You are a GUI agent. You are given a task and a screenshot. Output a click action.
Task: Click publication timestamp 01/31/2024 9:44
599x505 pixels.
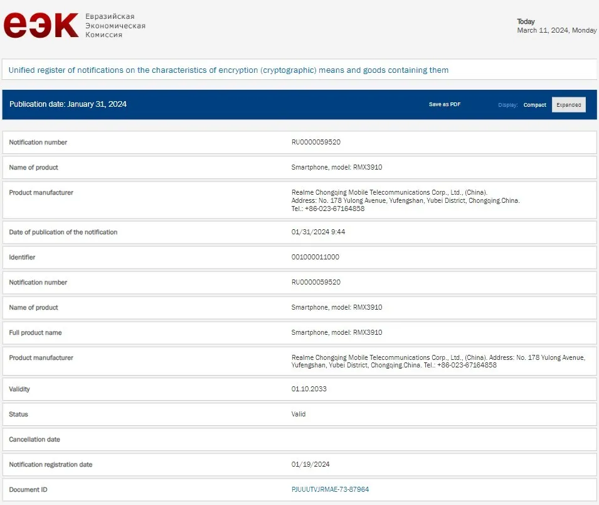[318, 232]
